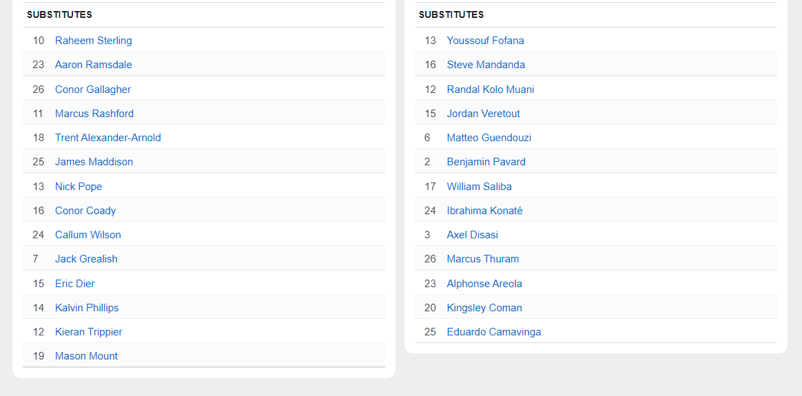
Task: Open James Maddison player page
Action: tap(94, 162)
